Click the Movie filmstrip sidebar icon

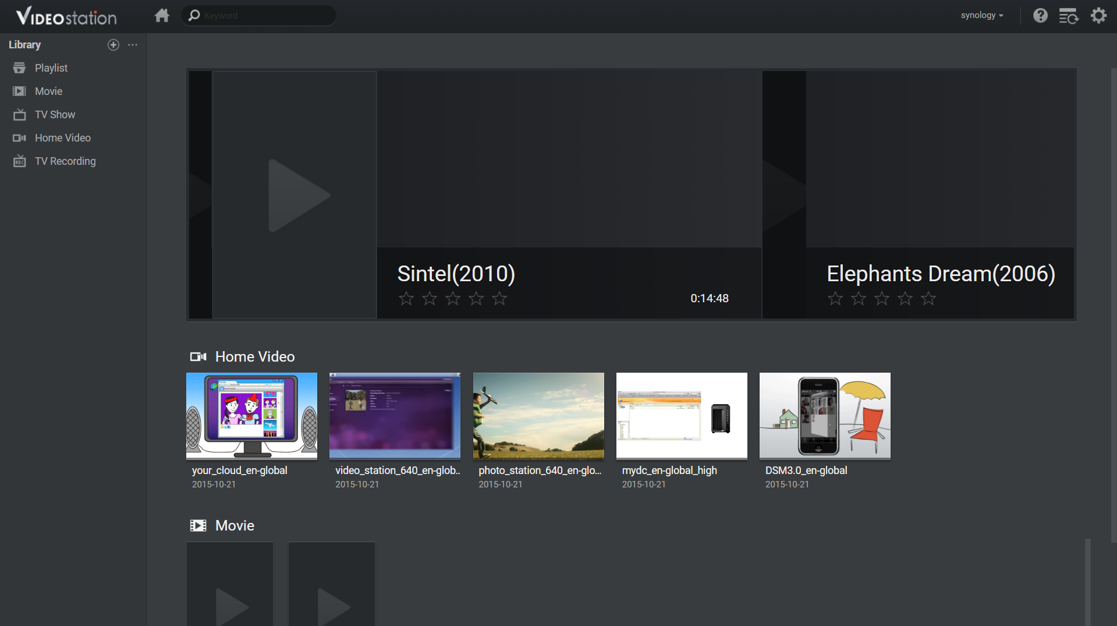[20, 91]
